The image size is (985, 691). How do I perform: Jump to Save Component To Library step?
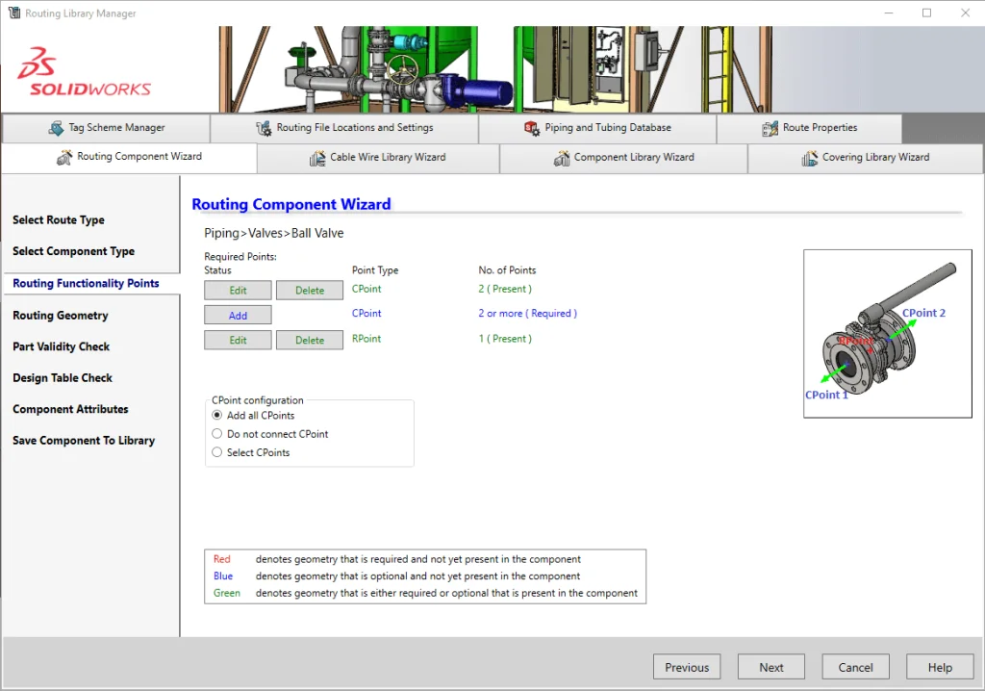pos(84,441)
